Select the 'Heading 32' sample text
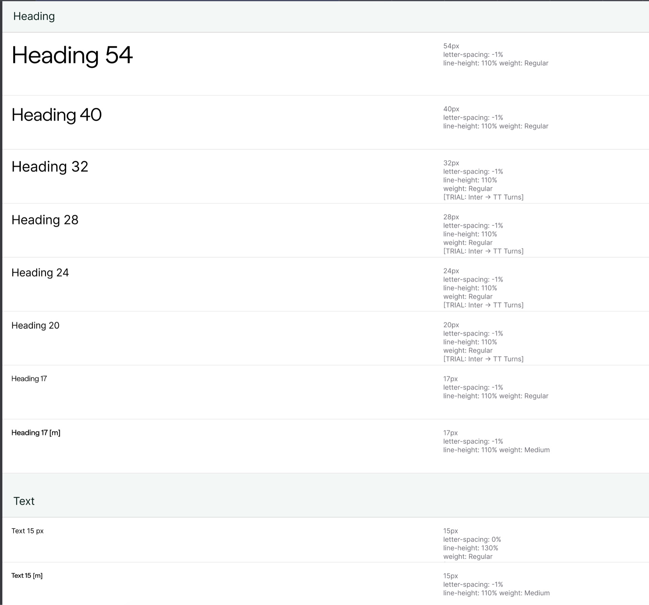This screenshot has width=649, height=605. pos(50,167)
